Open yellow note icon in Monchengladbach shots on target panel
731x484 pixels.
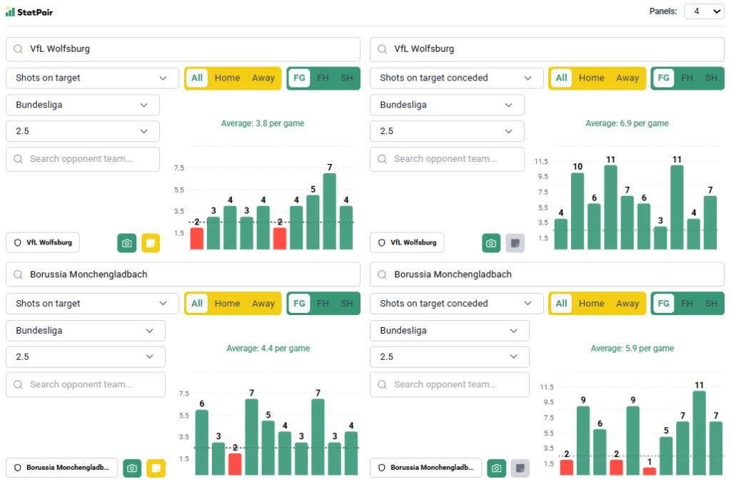(156, 468)
